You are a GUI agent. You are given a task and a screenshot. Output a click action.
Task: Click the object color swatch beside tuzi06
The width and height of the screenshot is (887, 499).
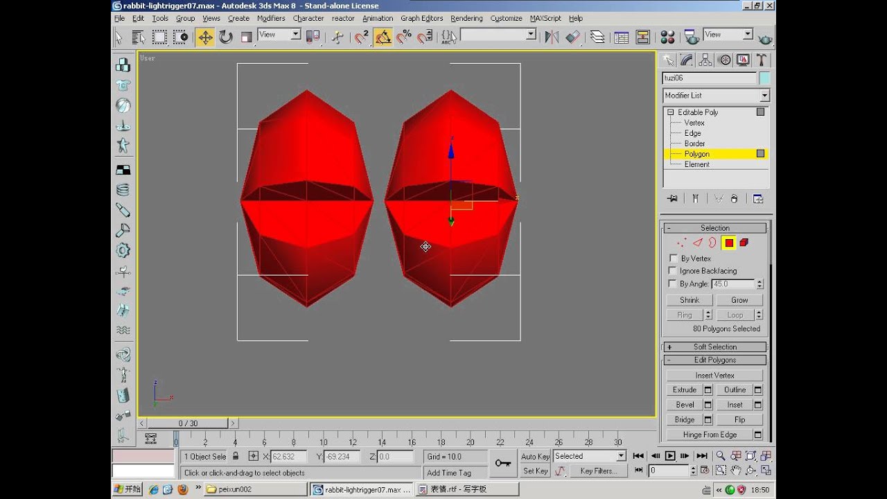coord(764,78)
